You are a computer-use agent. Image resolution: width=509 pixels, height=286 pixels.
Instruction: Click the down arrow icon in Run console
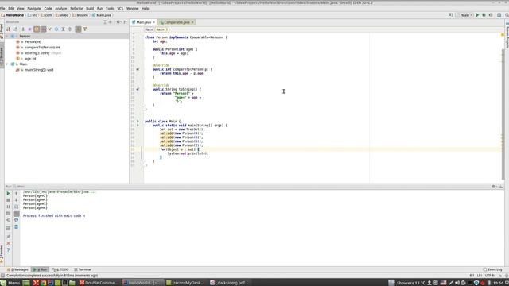coord(16,200)
